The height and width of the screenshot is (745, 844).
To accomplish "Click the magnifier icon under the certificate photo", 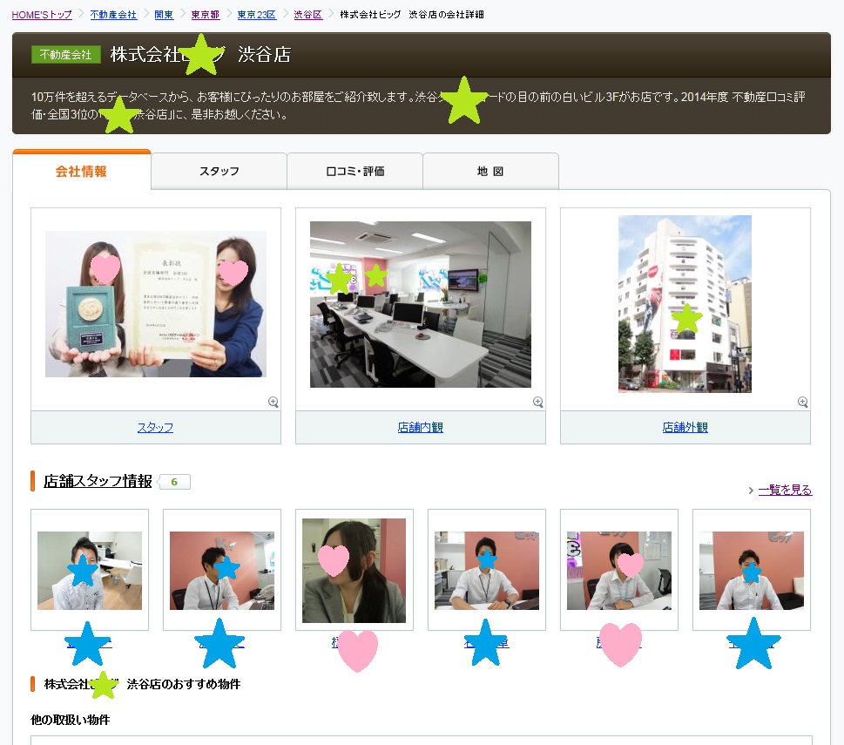I will [x=273, y=402].
